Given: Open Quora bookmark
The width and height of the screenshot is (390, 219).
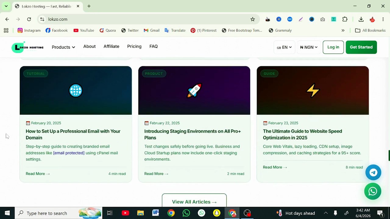Looking at the screenshot, I should [x=108, y=30].
